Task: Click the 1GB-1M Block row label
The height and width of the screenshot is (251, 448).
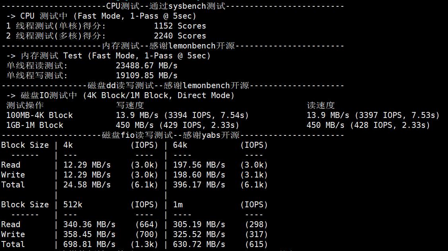Action: click(35, 125)
